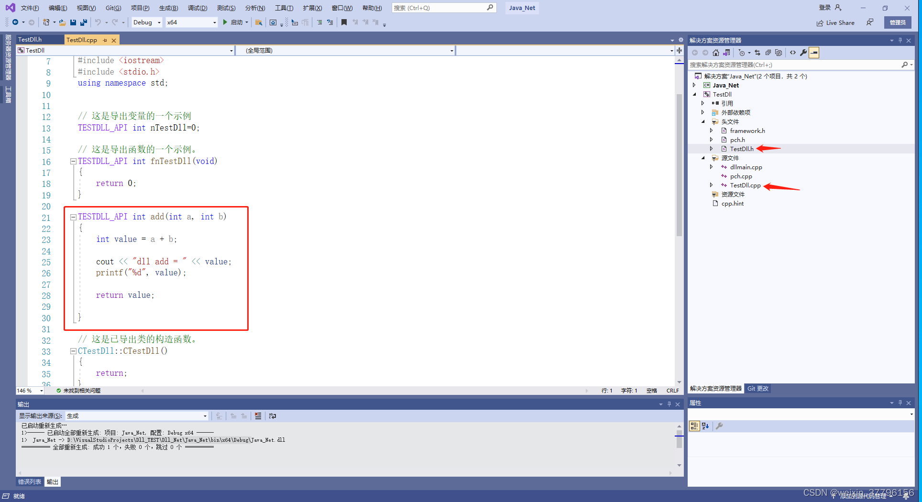Click the Pending Changes Filter clock icon
Screen dimensions: 922x502
742,53
